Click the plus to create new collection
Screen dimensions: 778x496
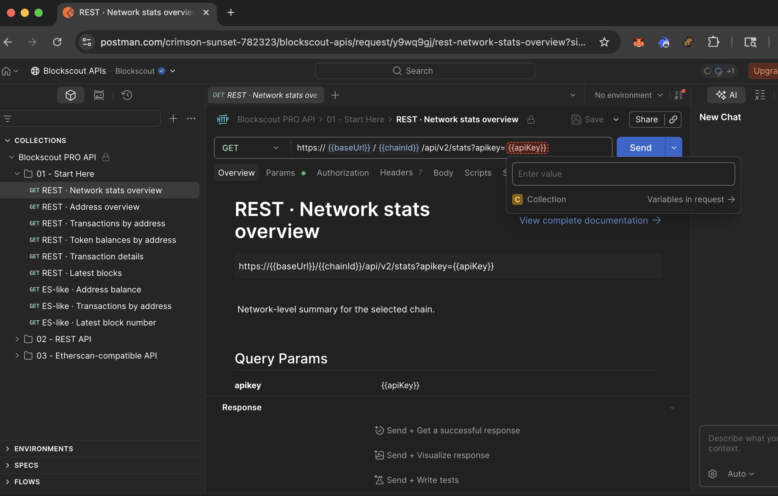(173, 118)
